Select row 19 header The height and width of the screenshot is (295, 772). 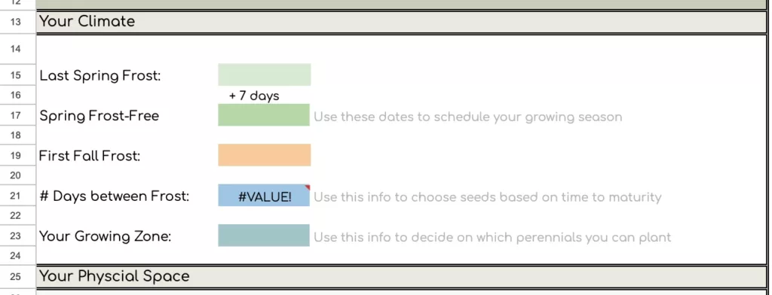pos(15,156)
